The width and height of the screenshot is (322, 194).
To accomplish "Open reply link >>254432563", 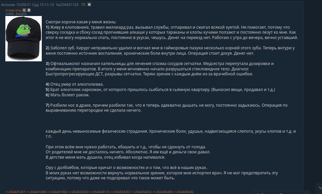I will pyautogui.click(x=78, y=192).
